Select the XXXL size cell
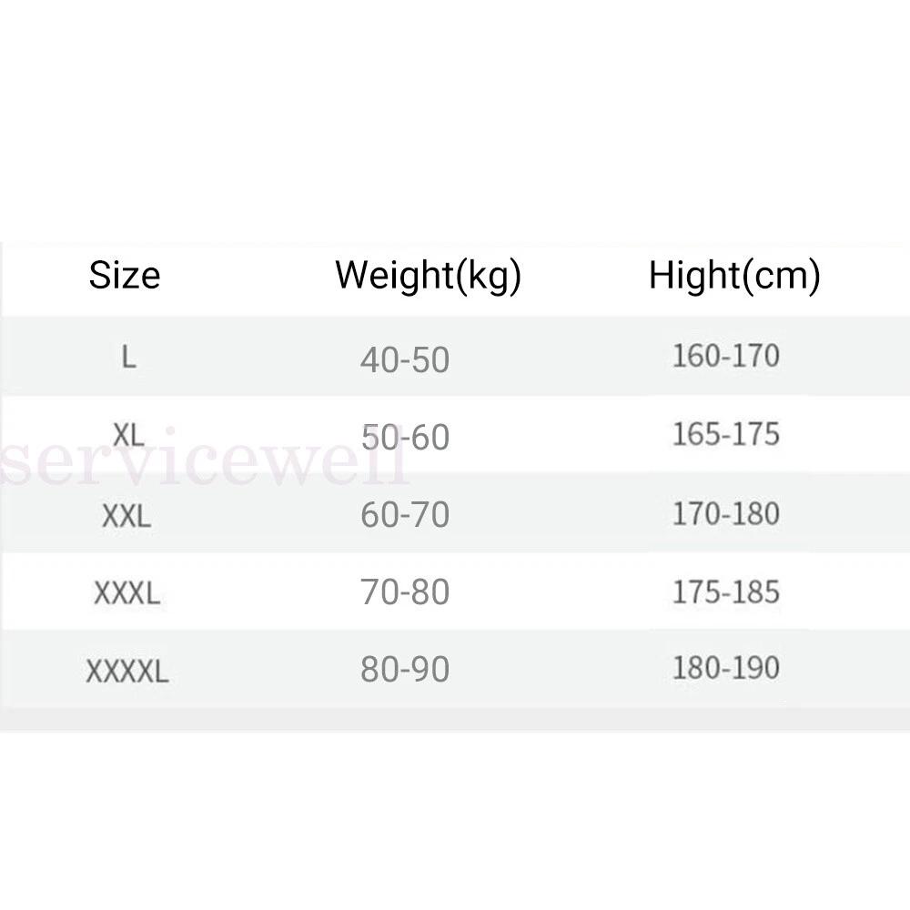Screen dimensions: 910x910 pyautogui.click(x=126, y=593)
